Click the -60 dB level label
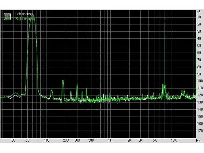This screenshot has width=204, height=153. [199, 53]
